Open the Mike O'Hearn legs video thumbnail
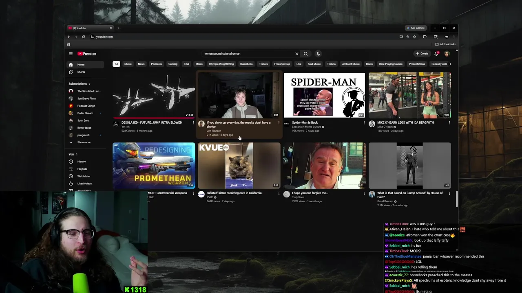 (x=410, y=95)
